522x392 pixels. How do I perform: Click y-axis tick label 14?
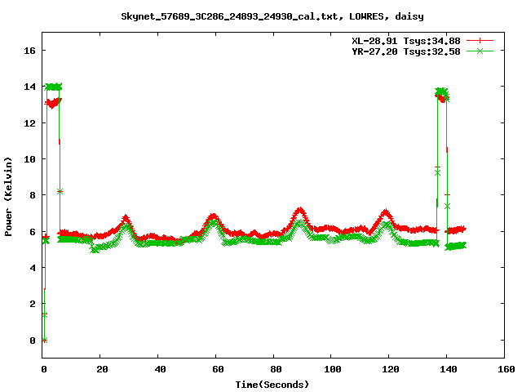29,87
